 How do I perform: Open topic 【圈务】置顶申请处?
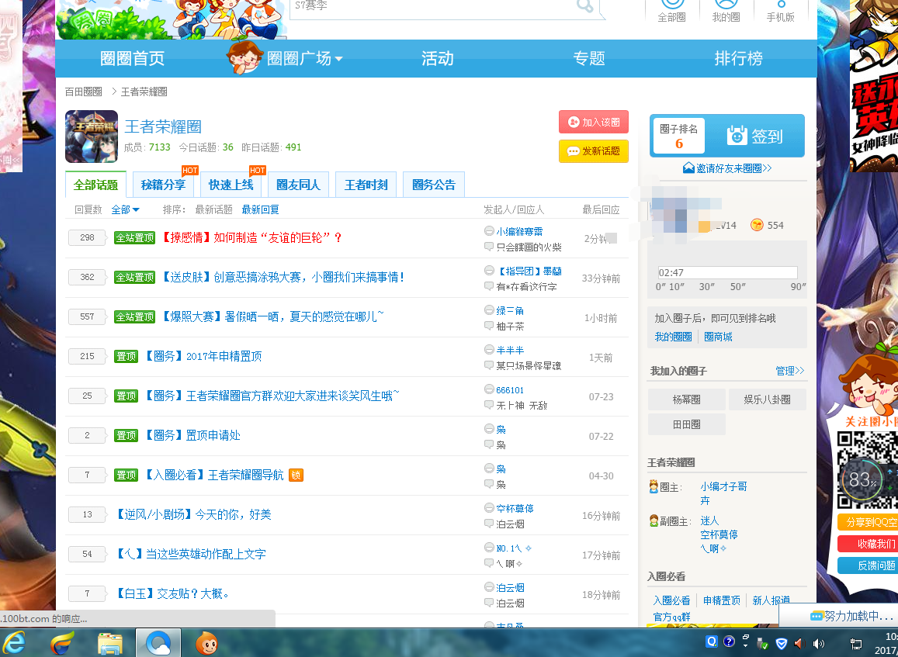pos(192,435)
